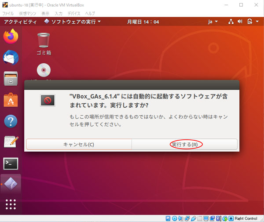The width and height of the screenshot is (264, 222).
Task: Select the VBox_GAs CD desktop icon
Action: point(44,71)
